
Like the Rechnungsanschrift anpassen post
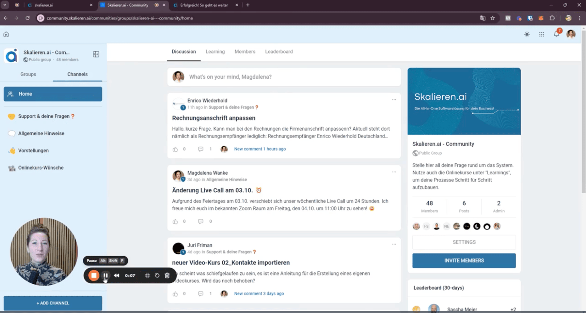point(175,149)
